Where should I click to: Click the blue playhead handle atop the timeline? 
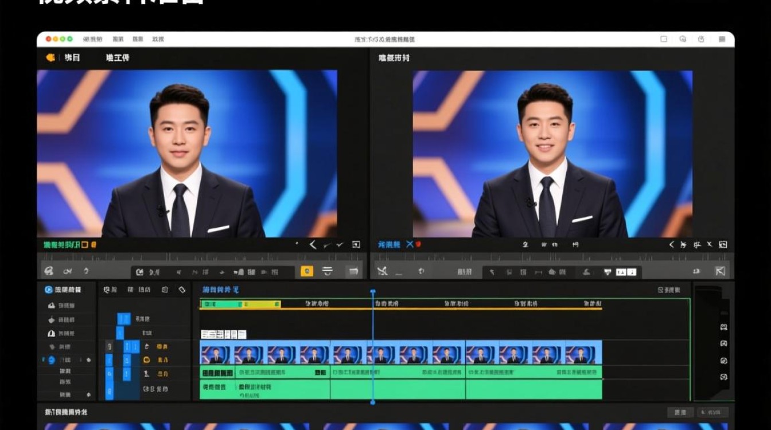click(373, 292)
